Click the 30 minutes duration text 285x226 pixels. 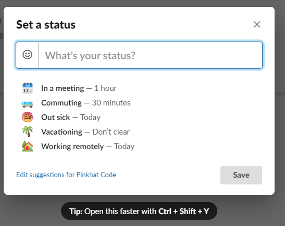tap(111, 103)
